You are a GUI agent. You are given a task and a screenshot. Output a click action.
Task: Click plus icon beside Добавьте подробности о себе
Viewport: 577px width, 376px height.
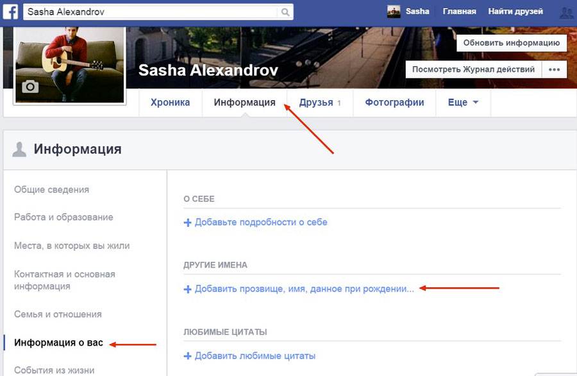188,223
